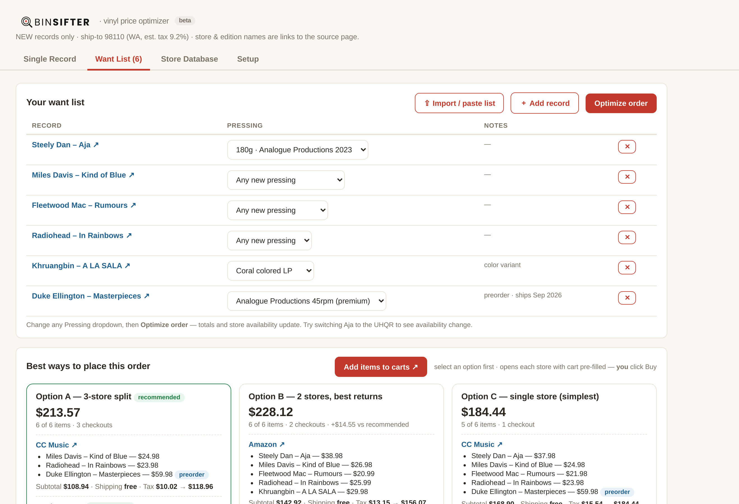Click the NOTES column header
Viewport: 739px width, 504px height.
point(496,126)
